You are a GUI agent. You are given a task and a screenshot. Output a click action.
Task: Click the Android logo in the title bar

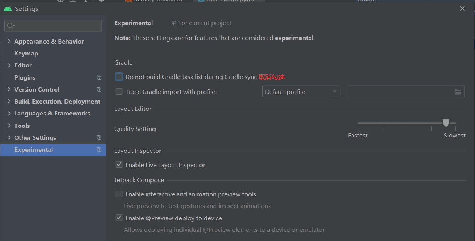click(x=8, y=8)
